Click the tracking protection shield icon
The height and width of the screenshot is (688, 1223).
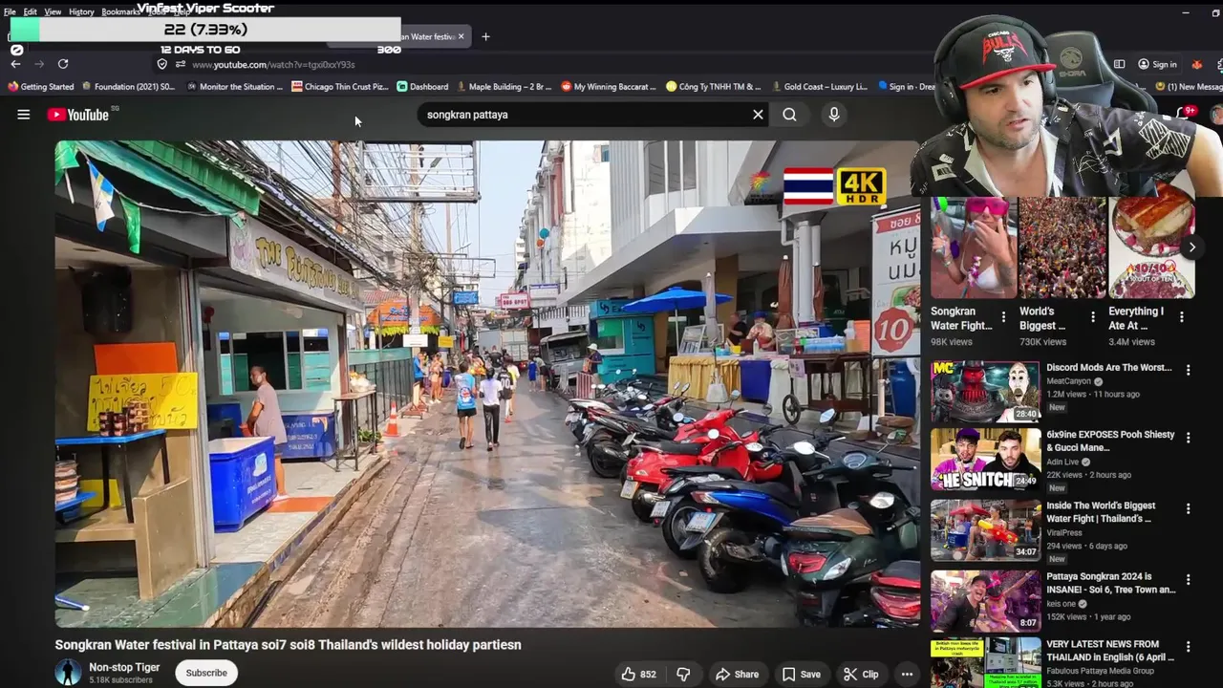coord(162,64)
